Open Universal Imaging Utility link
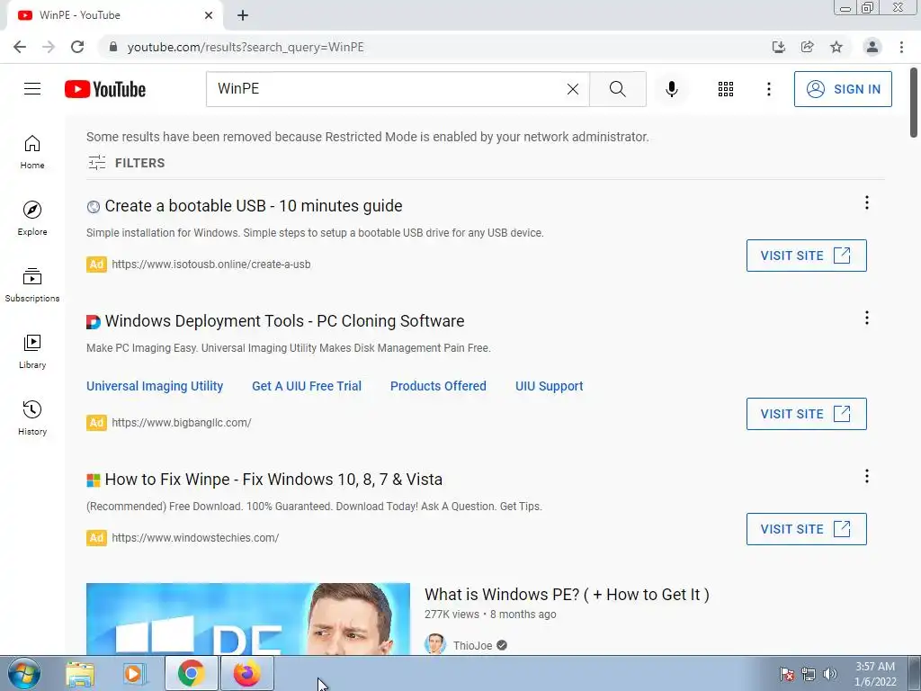The image size is (921, 691). point(155,386)
